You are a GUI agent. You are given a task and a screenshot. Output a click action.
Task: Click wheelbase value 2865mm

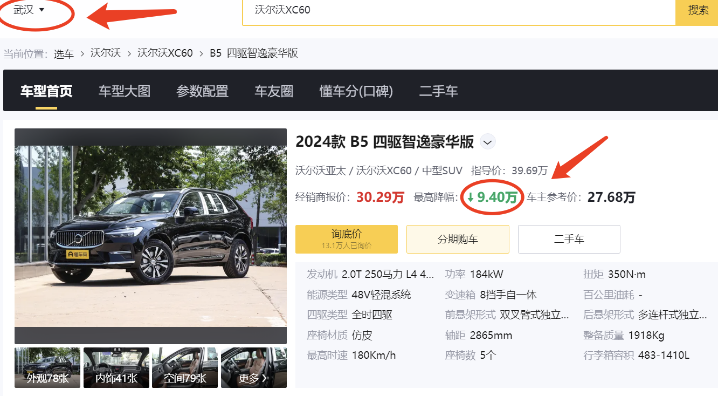(x=491, y=335)
